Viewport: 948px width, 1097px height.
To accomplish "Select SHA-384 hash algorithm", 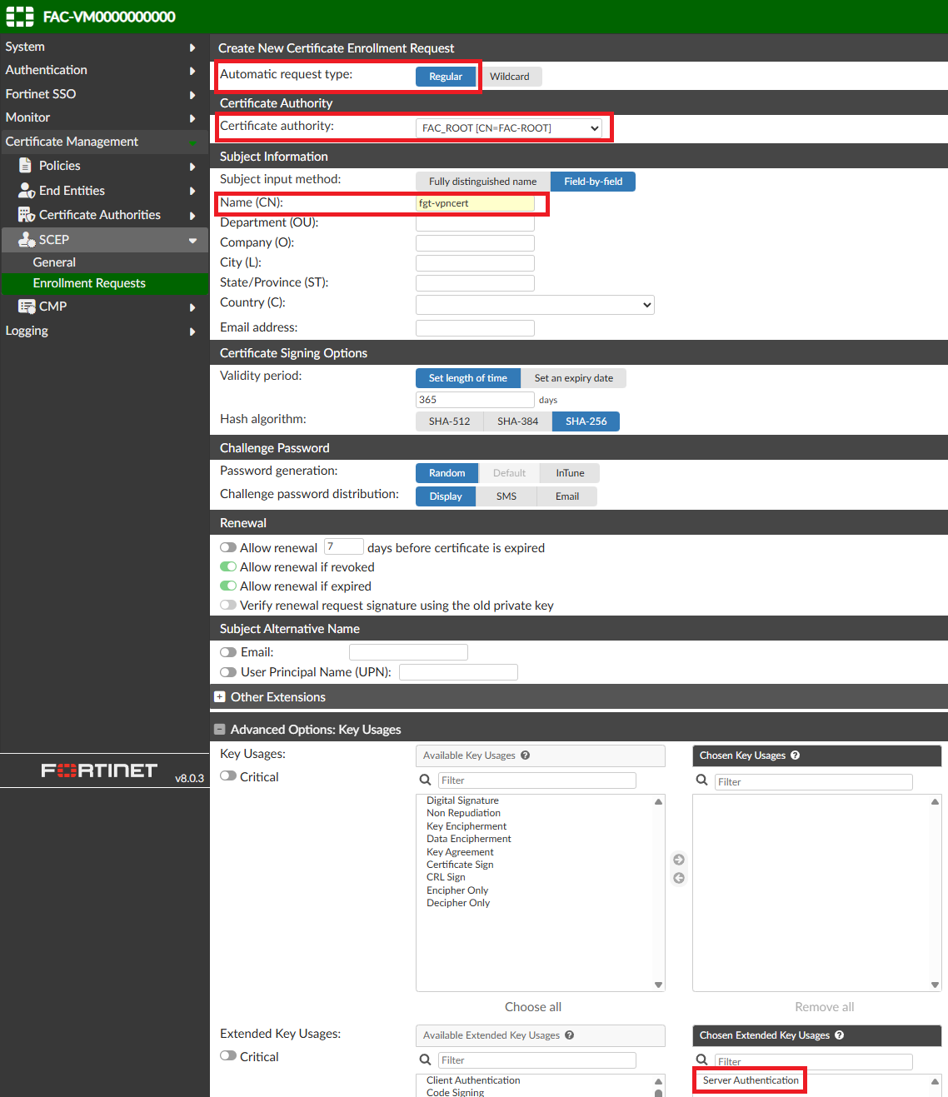I will coord(518,421).
